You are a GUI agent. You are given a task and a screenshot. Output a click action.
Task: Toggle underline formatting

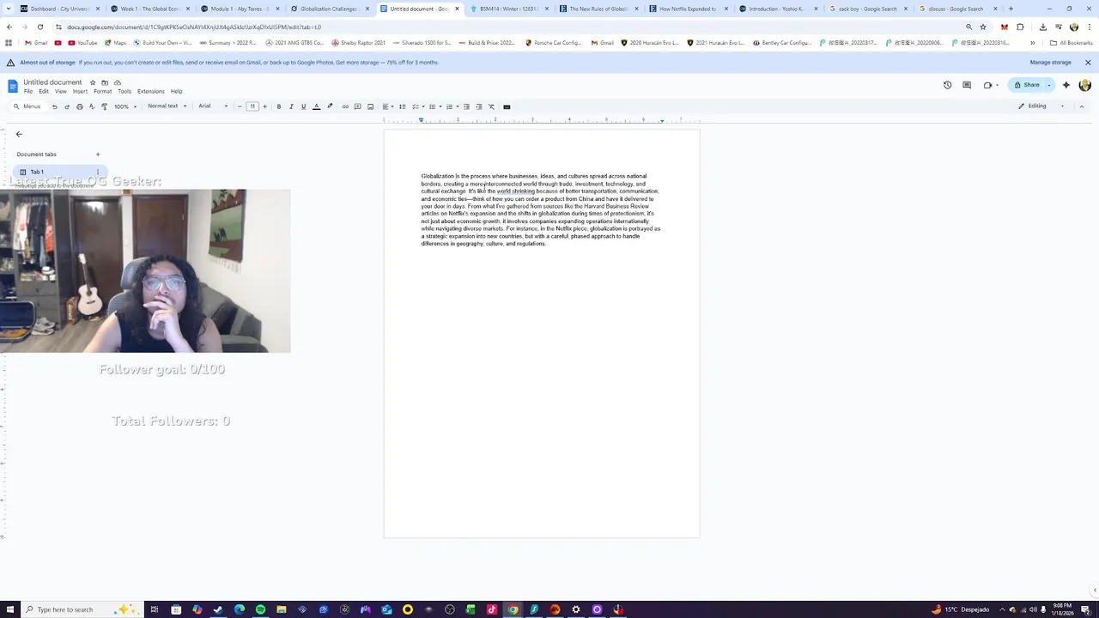303,106
